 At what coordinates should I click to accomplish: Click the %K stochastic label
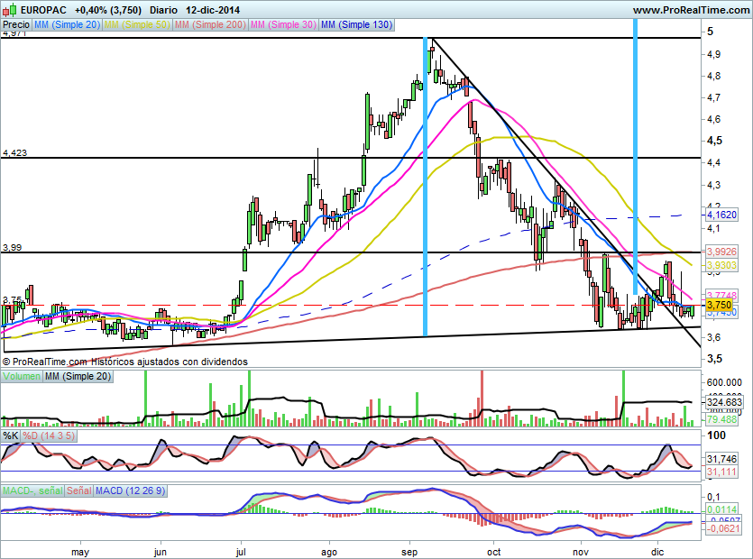pyautogui.click(x=11, y=435)
